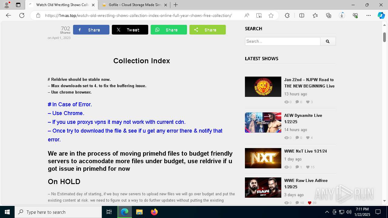Close the wrestling shows tab
388x218 pixels.
coord(93,5)
